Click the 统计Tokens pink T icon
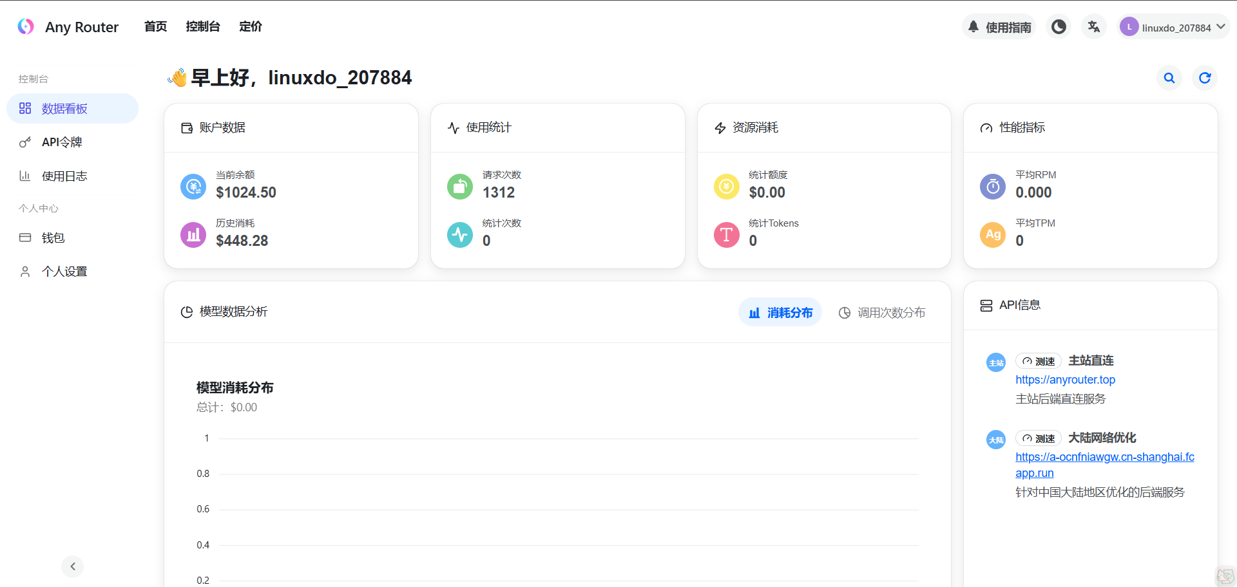The height and width of the screenshot is (587, 1237). point(727,235)
